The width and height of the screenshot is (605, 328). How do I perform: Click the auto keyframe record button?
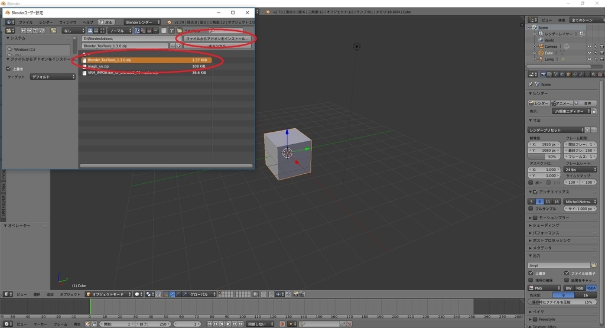282,324
